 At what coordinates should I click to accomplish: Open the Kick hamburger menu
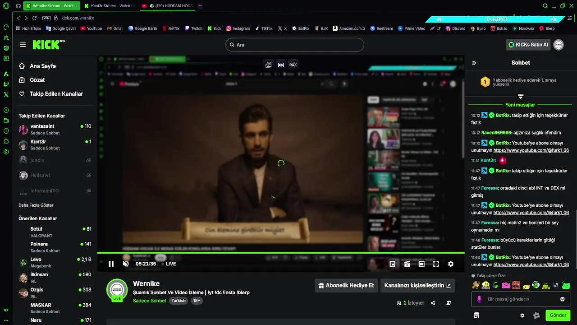[23, 45]
